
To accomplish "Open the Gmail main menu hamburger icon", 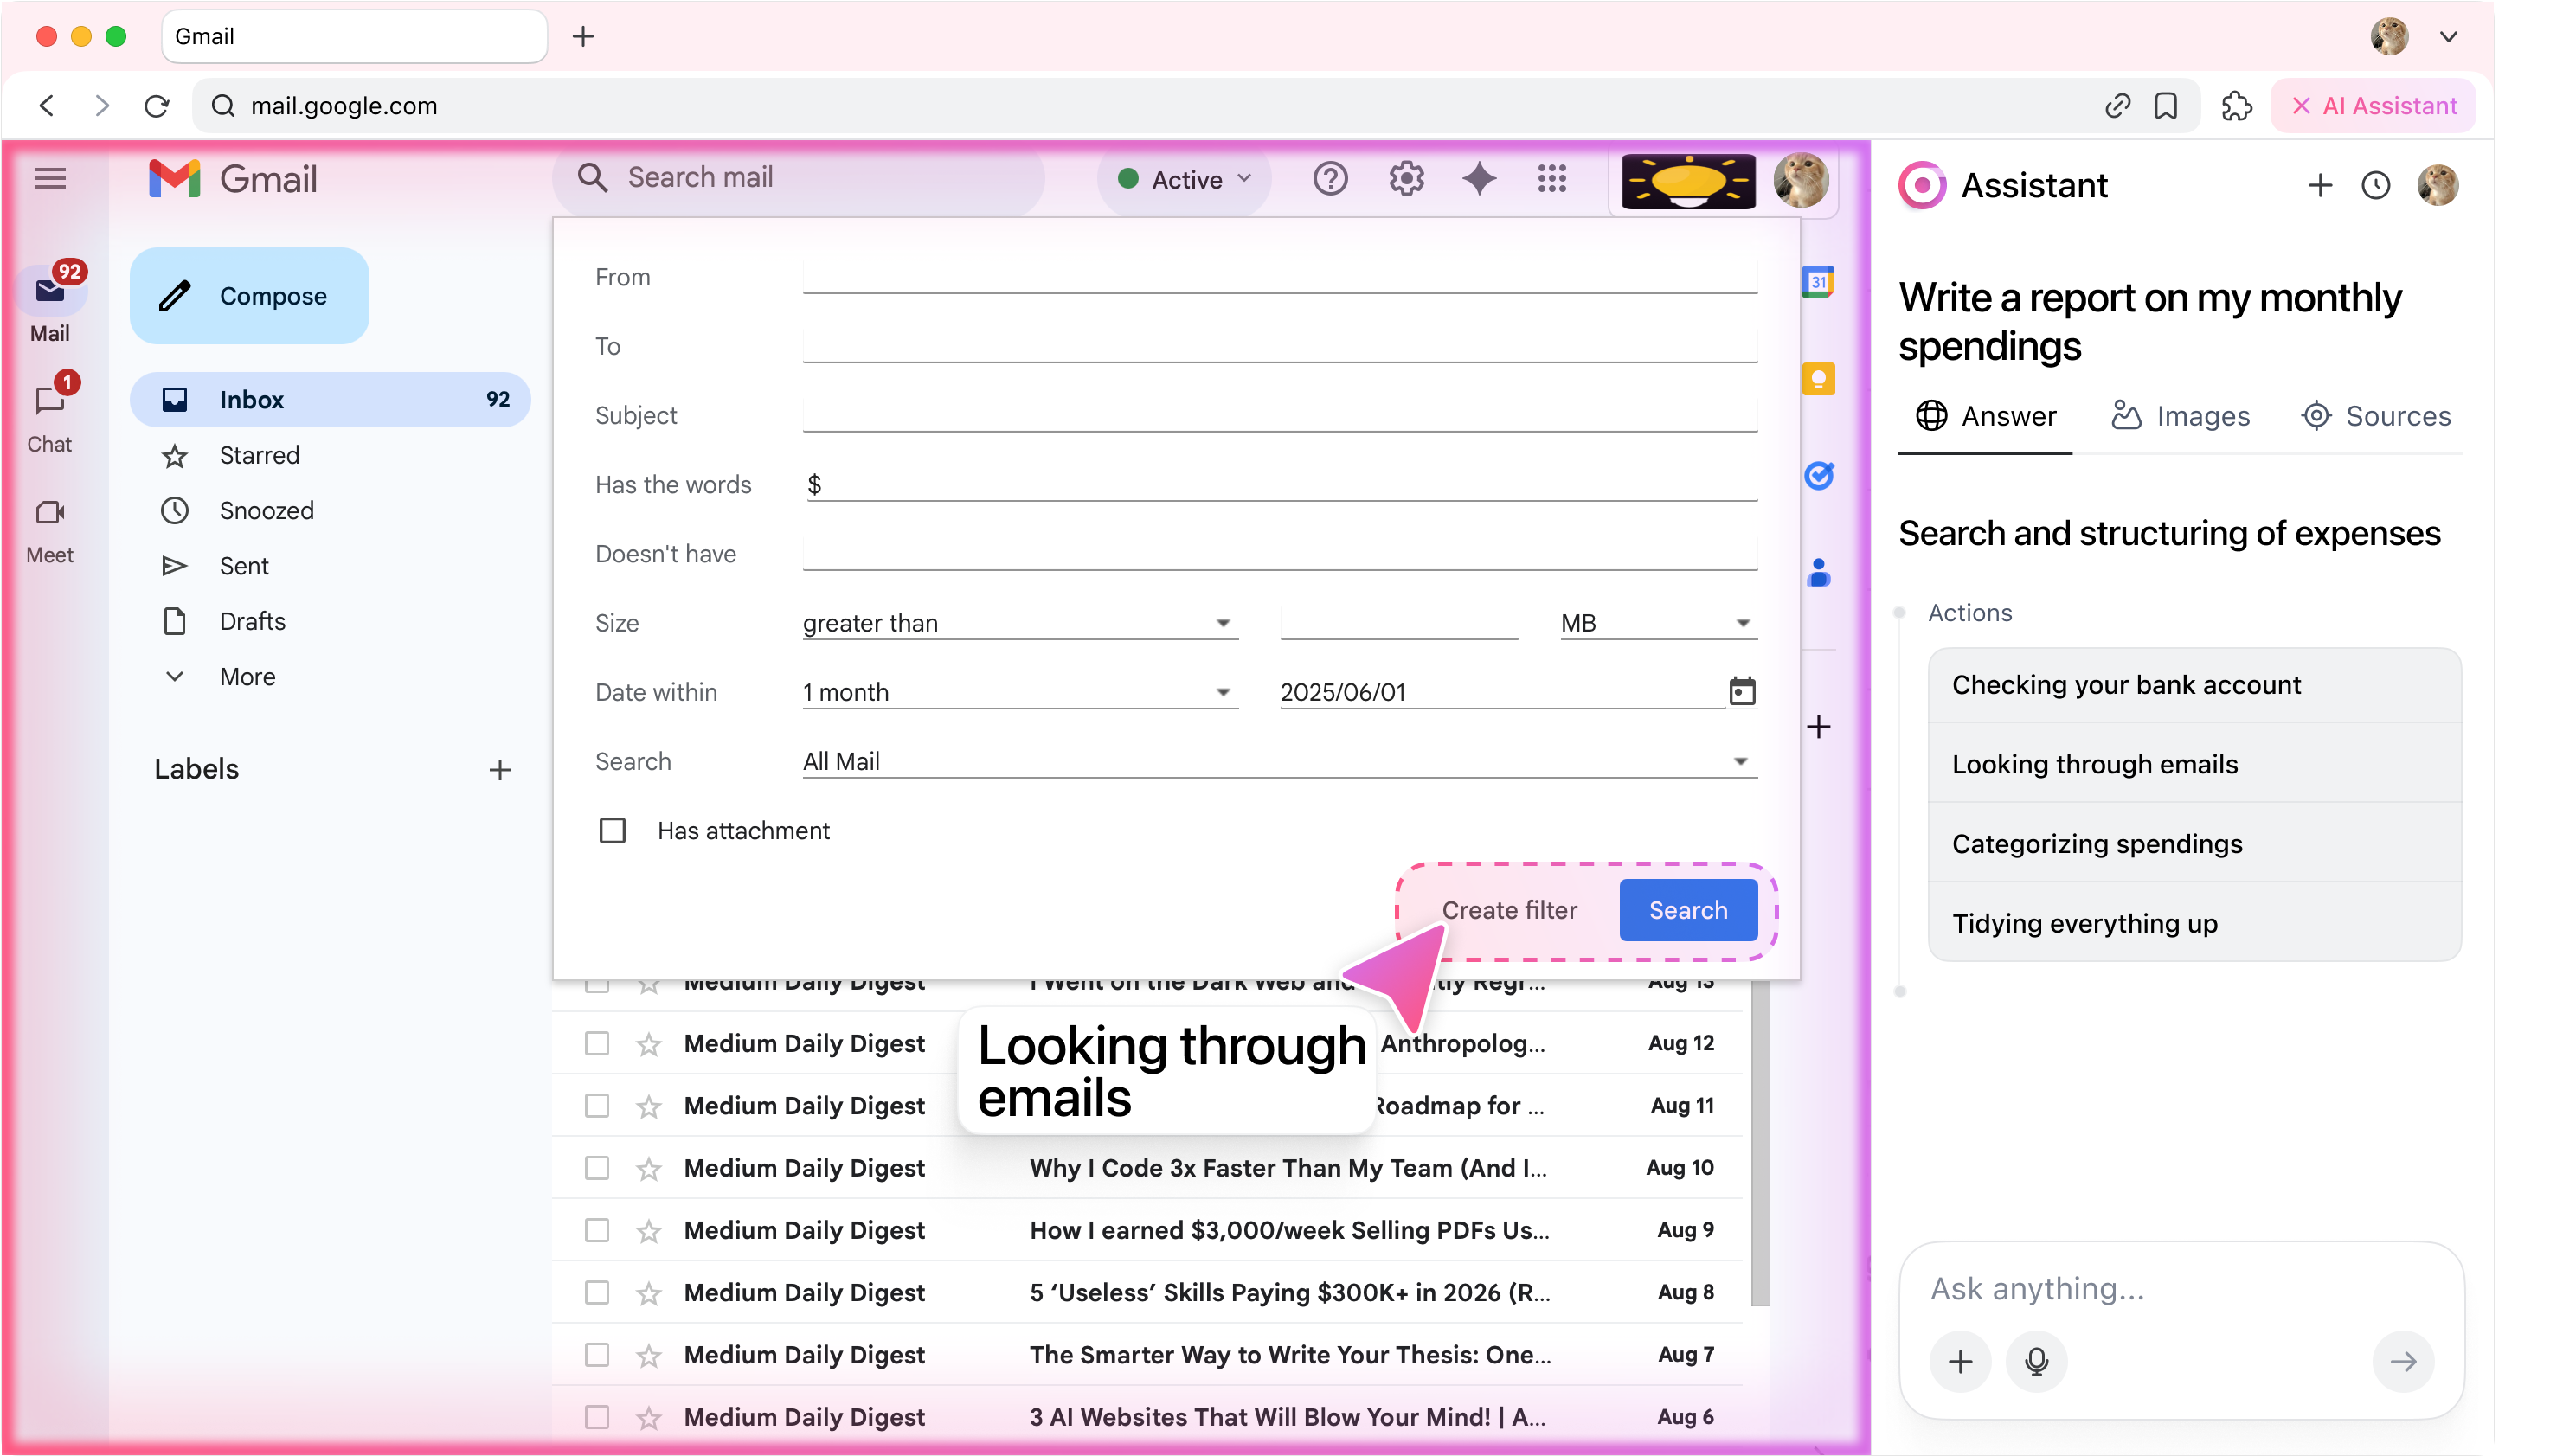I will point(50,179).
